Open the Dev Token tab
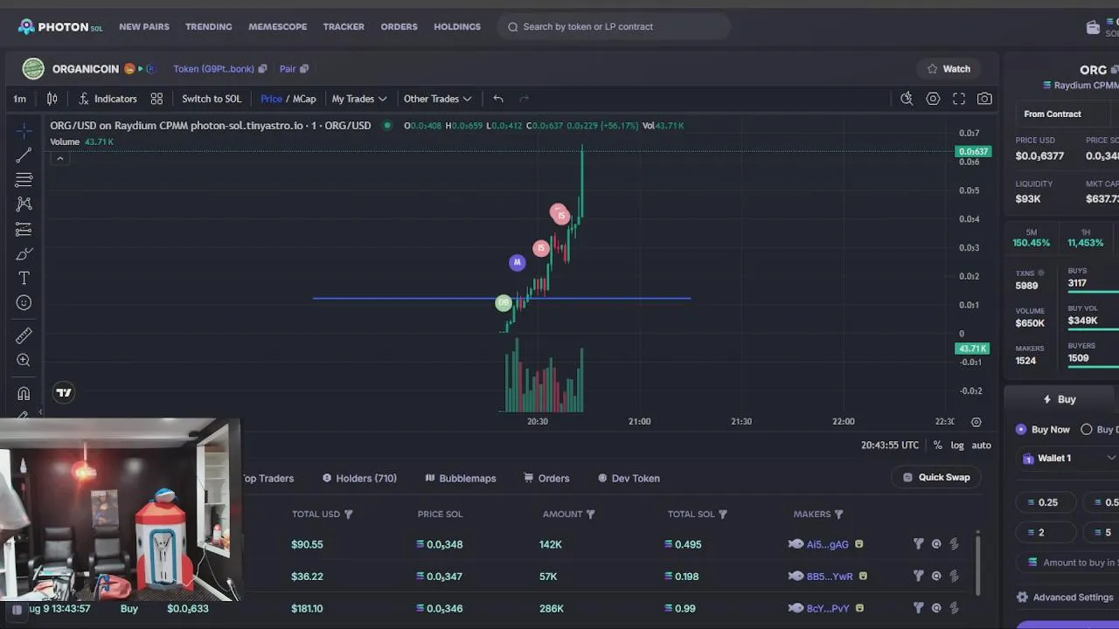 629,479
